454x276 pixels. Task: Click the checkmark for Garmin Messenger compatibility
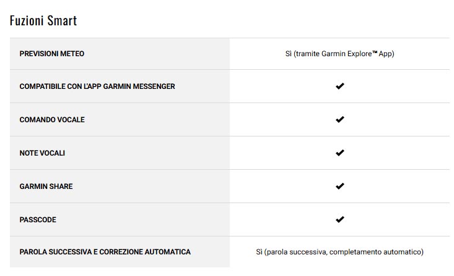coord(339,86)
